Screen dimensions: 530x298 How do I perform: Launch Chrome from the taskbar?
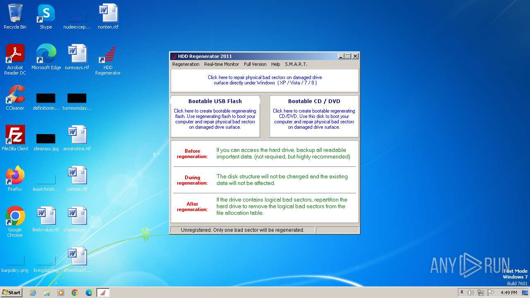click(75, 292)
